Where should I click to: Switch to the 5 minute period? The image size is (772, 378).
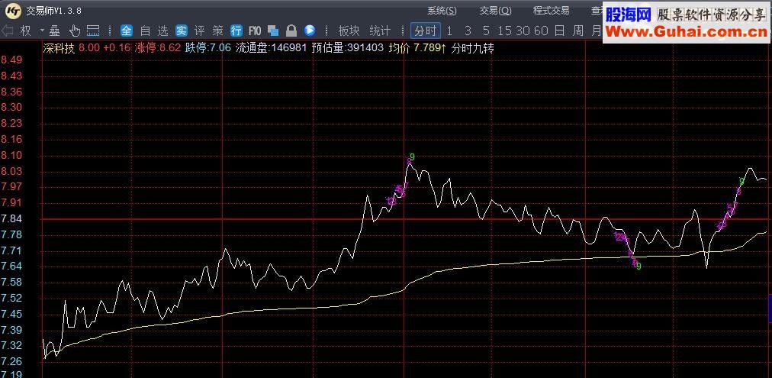point(486,31)
